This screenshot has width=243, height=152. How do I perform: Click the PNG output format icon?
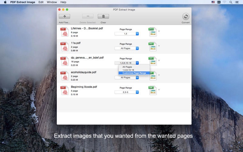pyautogui.click(x=152, y=47)
